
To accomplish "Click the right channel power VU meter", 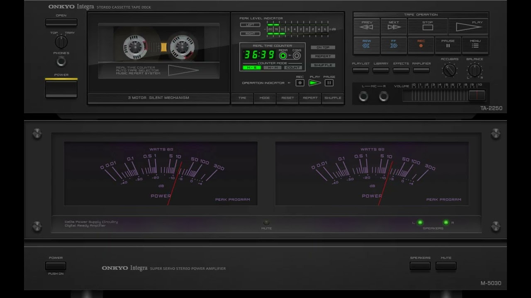I will pos(372,173).
